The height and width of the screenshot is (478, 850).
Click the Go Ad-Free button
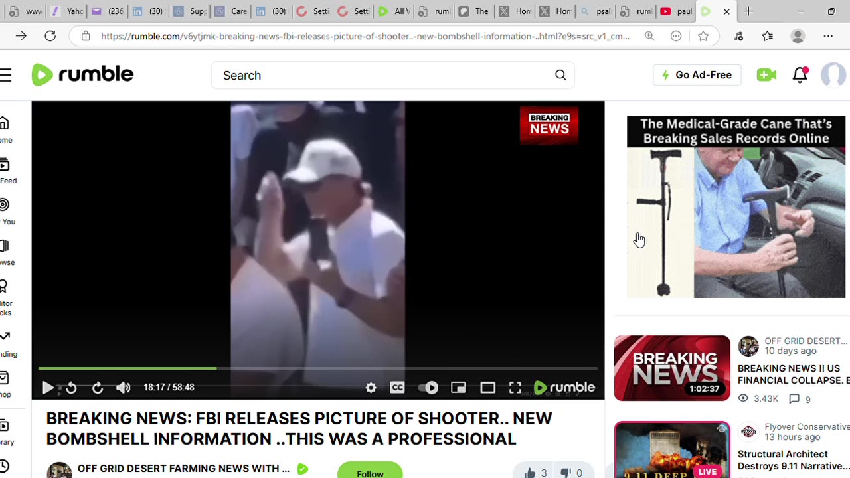point(697,75)
